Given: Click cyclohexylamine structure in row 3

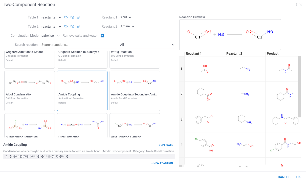Looking at the screenshot, I should coord(245,119).
